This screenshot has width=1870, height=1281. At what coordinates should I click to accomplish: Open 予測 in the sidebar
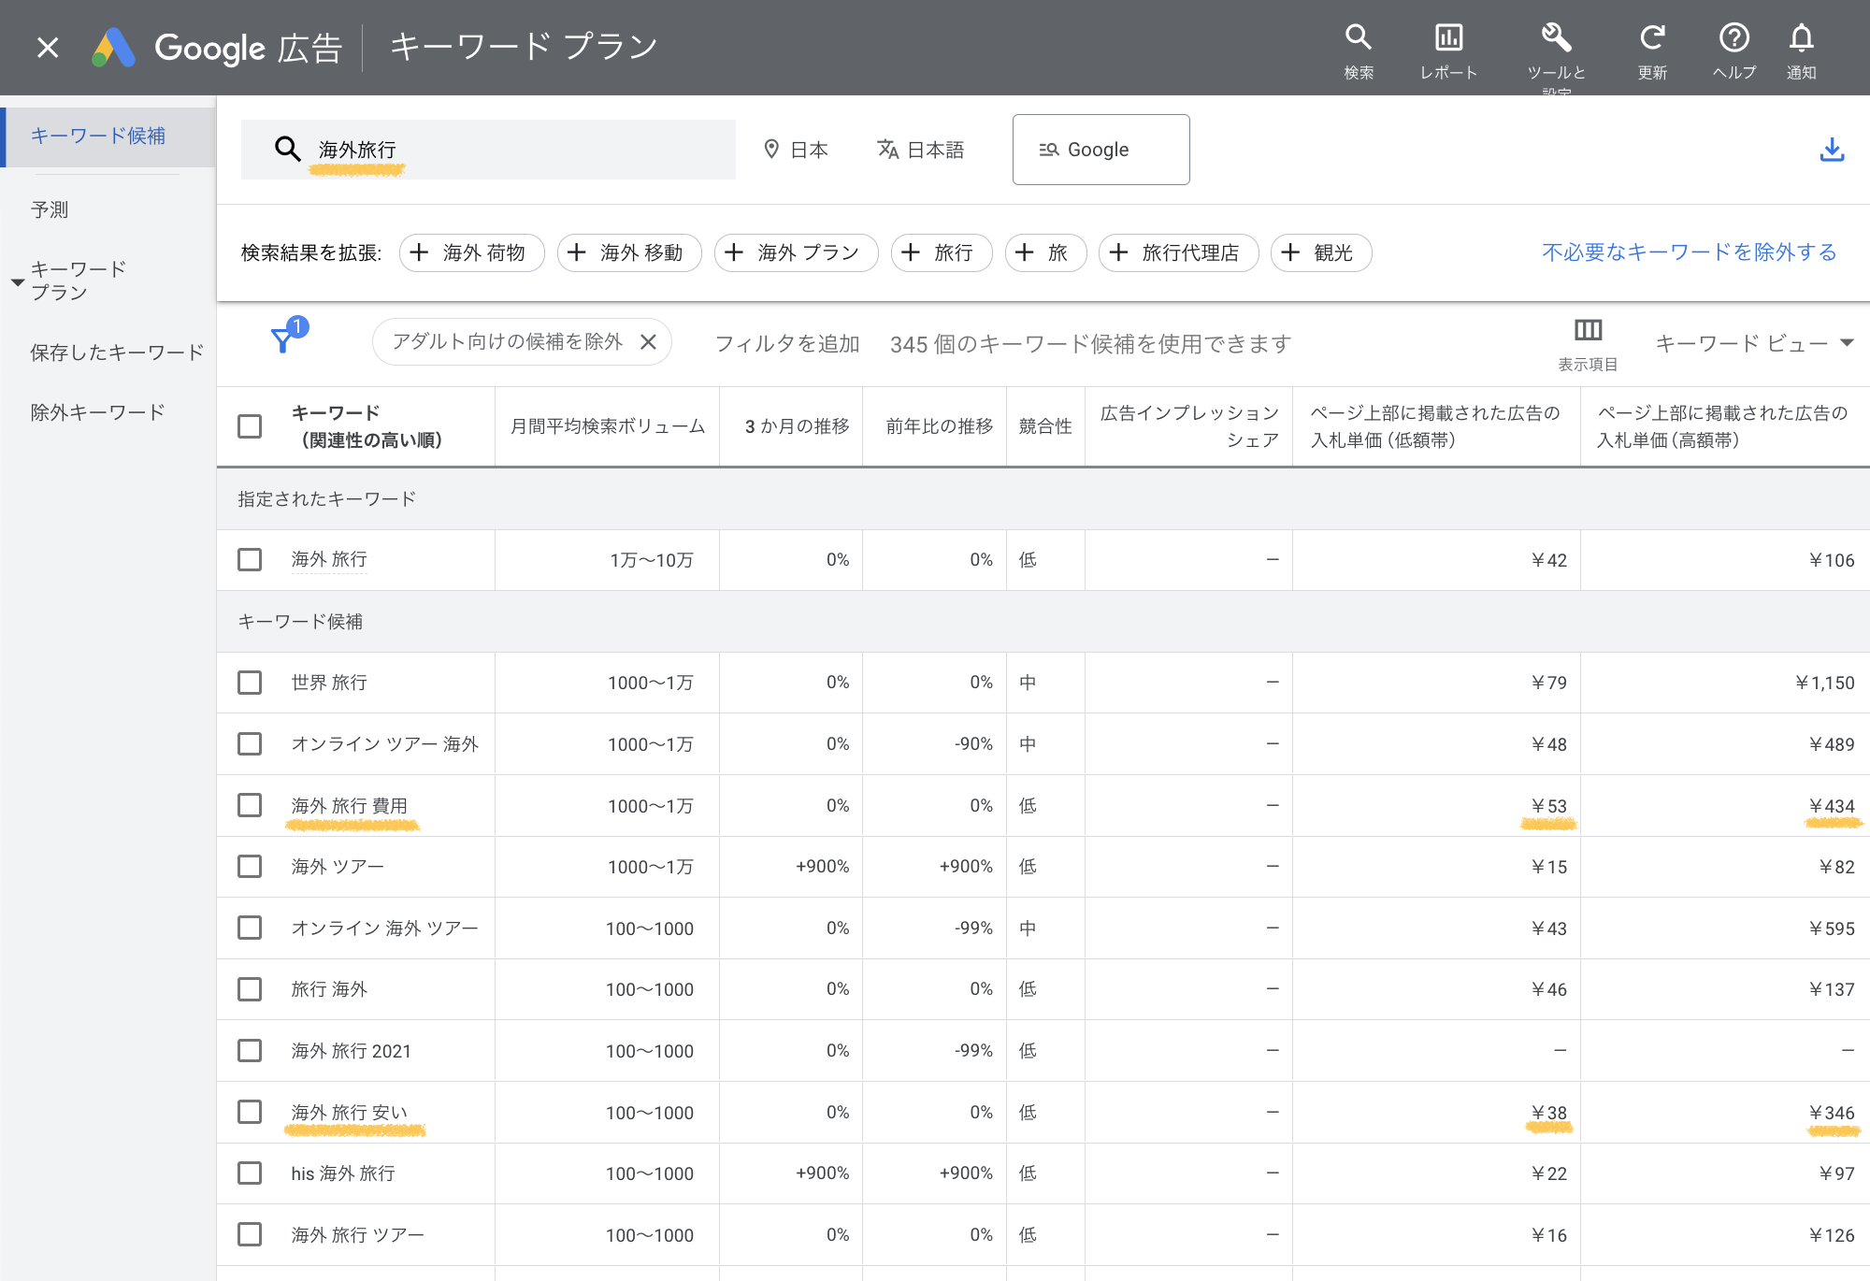tap(50, 209)
